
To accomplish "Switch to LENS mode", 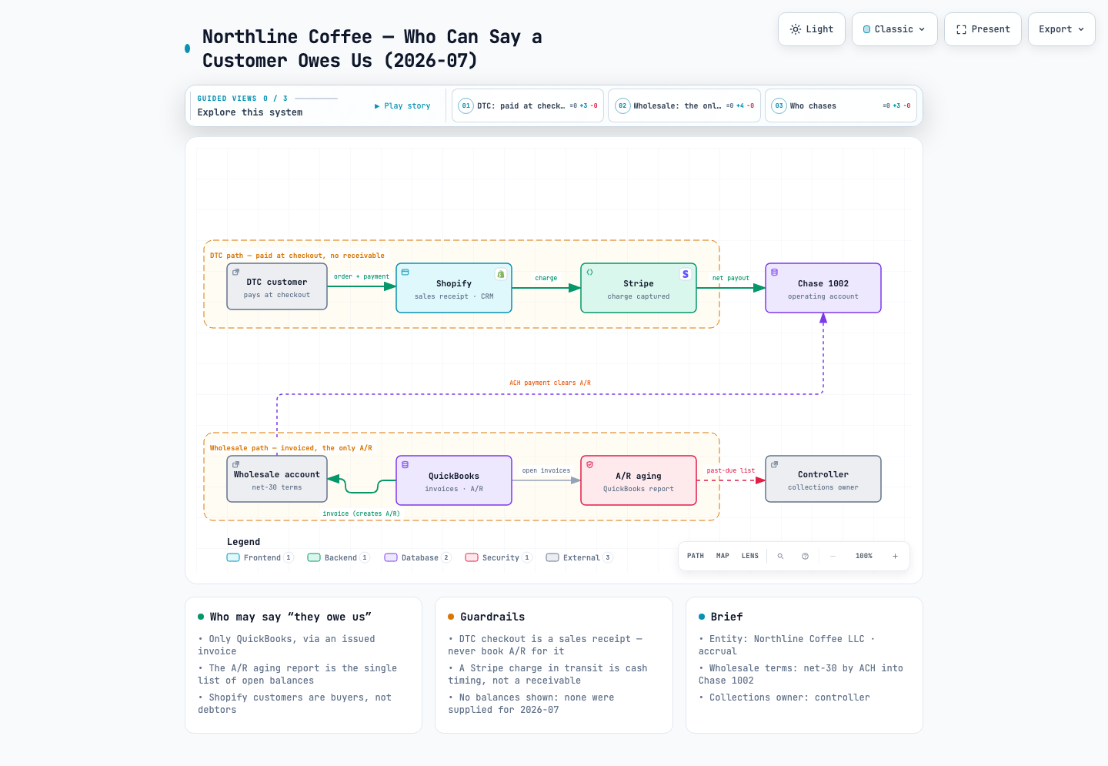I will (750, 556).
